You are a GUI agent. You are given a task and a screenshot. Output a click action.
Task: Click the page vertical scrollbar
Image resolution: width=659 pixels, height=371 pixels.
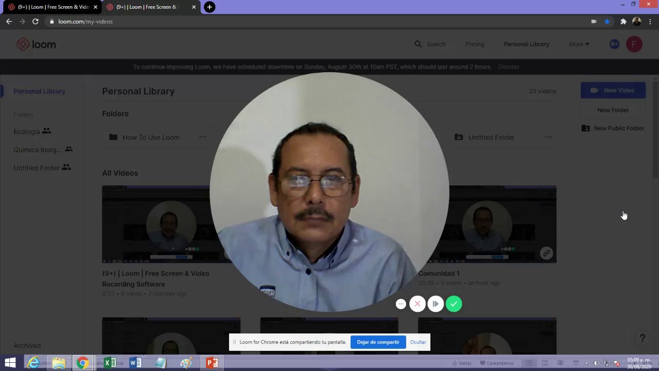click(x=655, y=129)
